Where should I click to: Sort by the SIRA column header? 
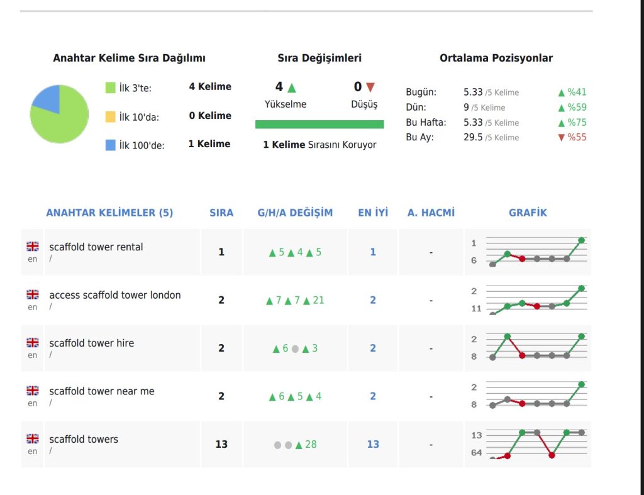[221, 213]
